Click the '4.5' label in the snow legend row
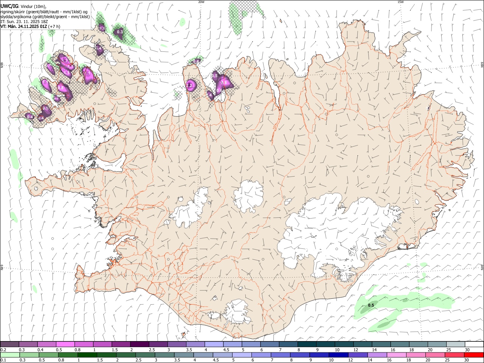This screenshot has height=363, width=484. coord(226,350)
